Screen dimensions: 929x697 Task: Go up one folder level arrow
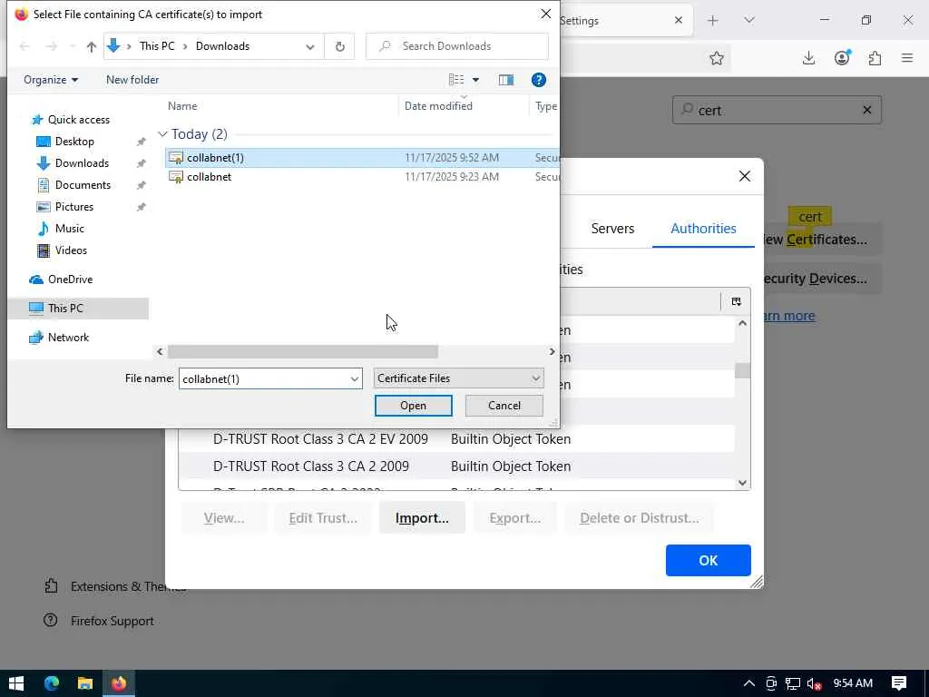pyautogui.click(x=92, y=46)
